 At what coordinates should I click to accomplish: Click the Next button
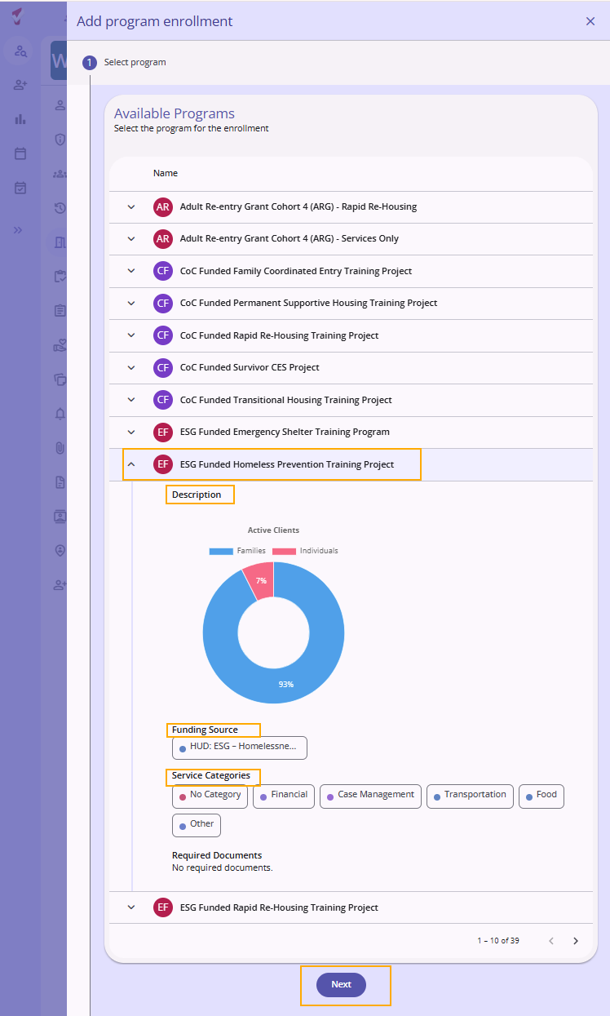342,985
